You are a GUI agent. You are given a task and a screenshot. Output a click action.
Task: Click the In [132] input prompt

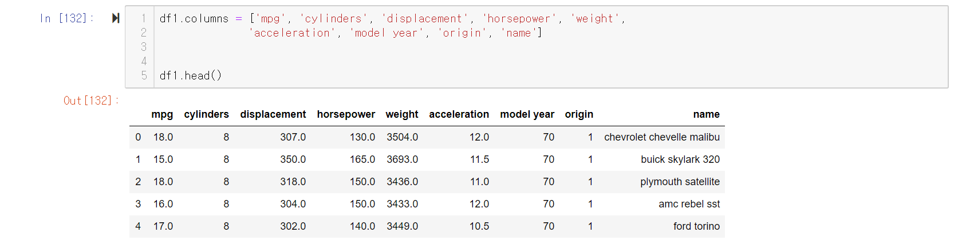tap(66, 18)
